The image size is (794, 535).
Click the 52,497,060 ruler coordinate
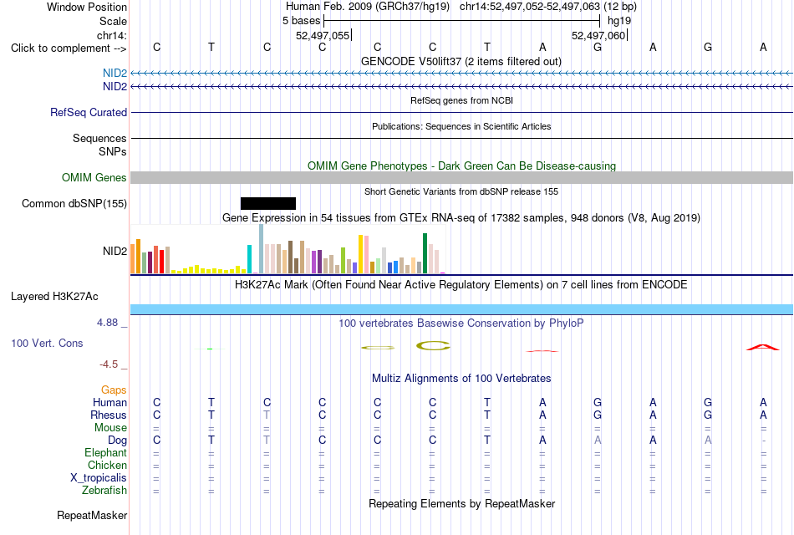pyautogui.click(x=598, y=35)
